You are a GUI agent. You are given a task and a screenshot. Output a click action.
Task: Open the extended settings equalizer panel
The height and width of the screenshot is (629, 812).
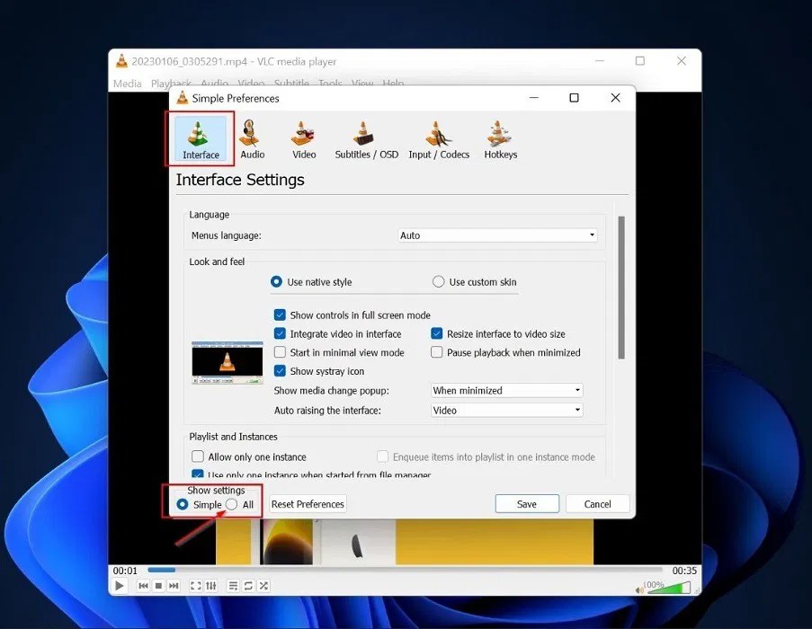[211, 585]
